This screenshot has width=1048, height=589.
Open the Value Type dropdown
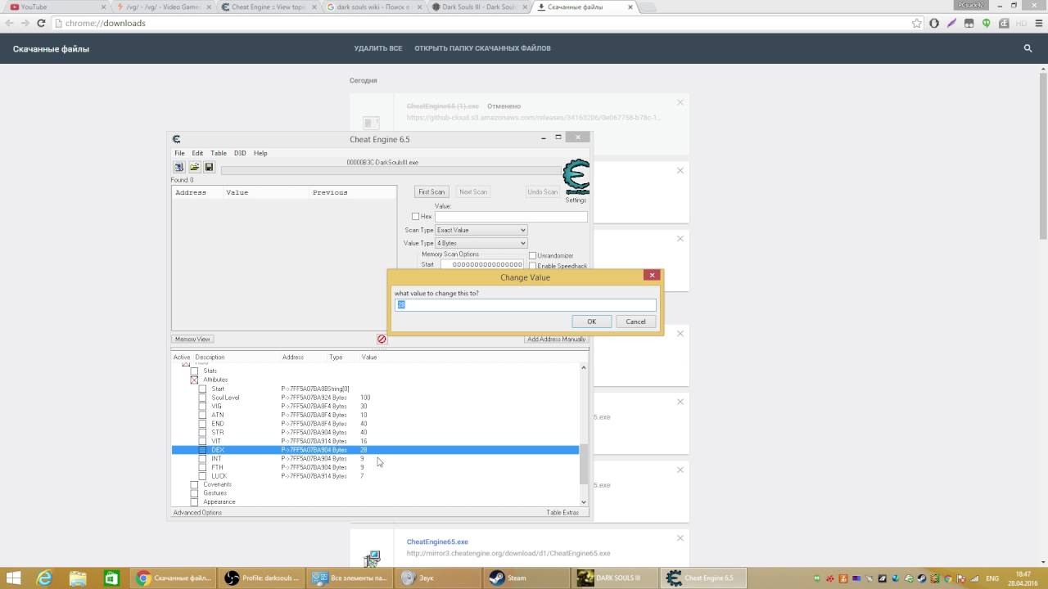[x=481, y=243]
